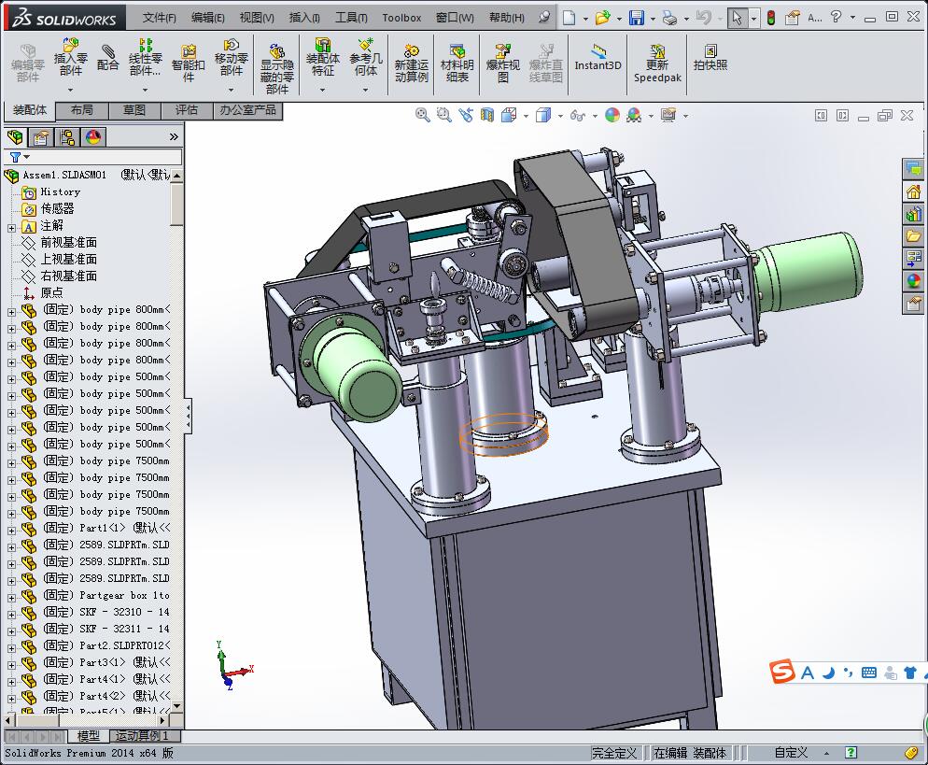Open the ConfigurationManager tab icon
Screen dimensions: 928x765
(x=67, y=137)
